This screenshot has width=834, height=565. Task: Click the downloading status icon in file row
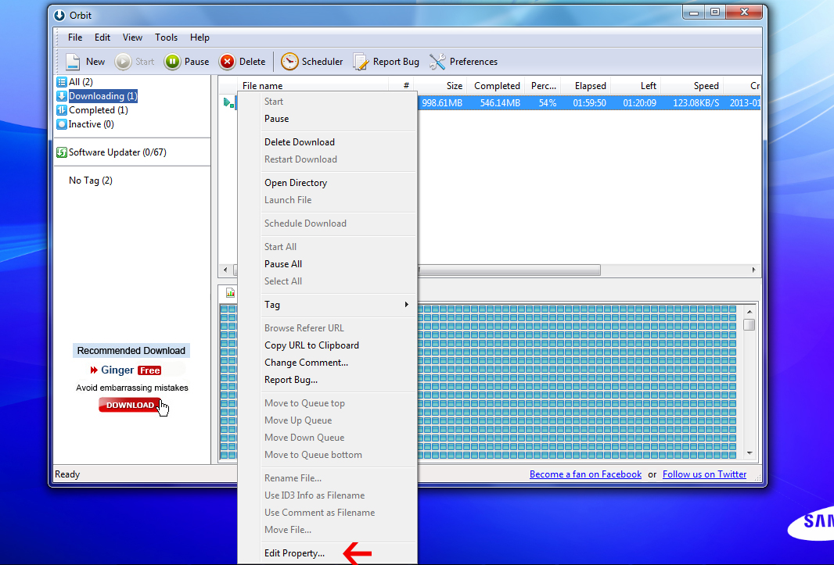click(228, 102)
